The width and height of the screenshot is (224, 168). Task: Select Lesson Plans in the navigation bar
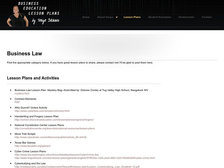[132, 17]
